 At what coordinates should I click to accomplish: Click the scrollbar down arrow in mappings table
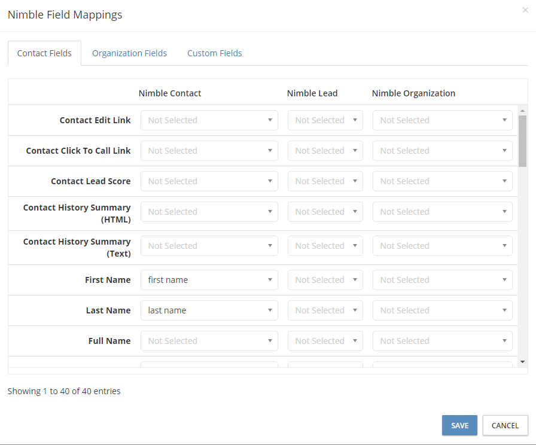(522, 362)
